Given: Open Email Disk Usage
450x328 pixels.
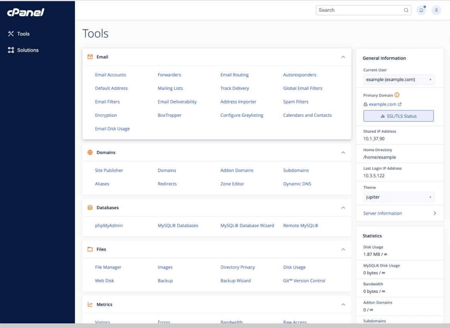Looking at the screenshot, I should 112,129.
